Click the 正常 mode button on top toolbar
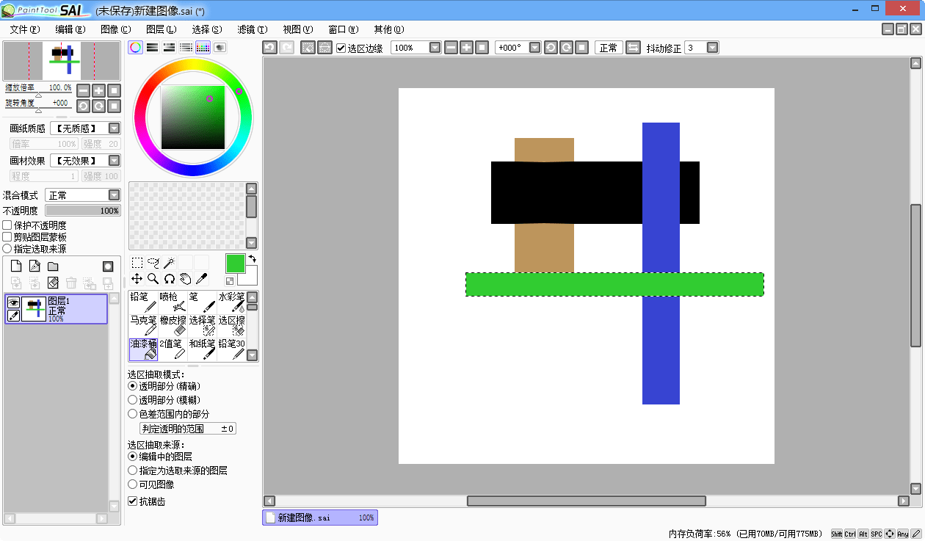The image size is (925, 541). click(x=608, y=47)
